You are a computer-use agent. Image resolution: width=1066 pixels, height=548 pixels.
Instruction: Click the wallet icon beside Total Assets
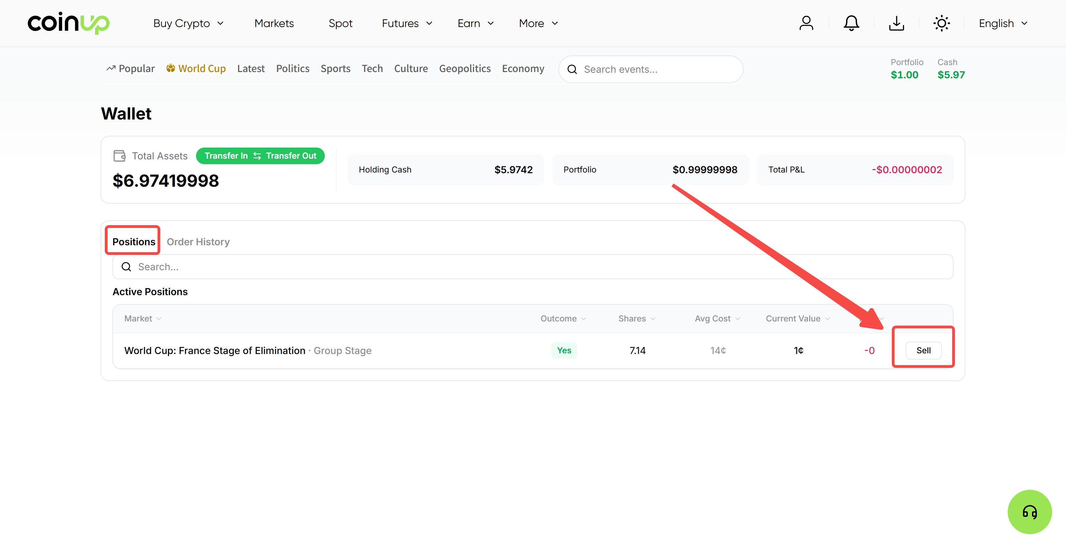120,156
